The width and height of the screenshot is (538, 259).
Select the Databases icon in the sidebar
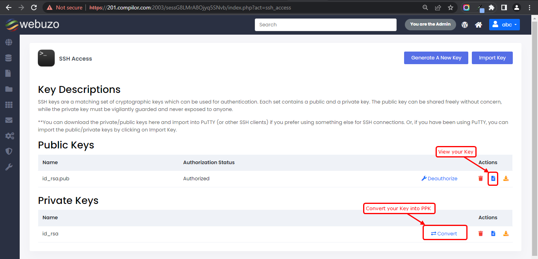tap(9, 57)
